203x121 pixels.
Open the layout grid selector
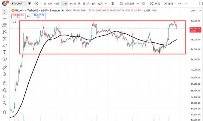(144, 4)
